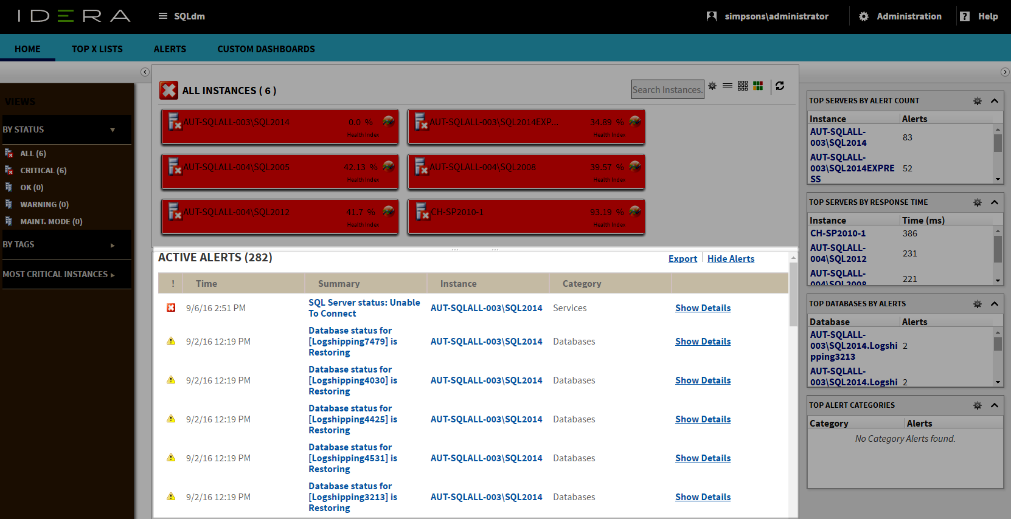Collapse Top Servers by Alert Count widget
Screen dimensions: 1011x519
pyautogui.click(x=995, y=101)
